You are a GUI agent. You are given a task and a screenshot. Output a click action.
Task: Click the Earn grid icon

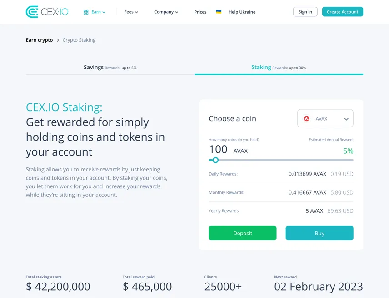click(86, 12)
